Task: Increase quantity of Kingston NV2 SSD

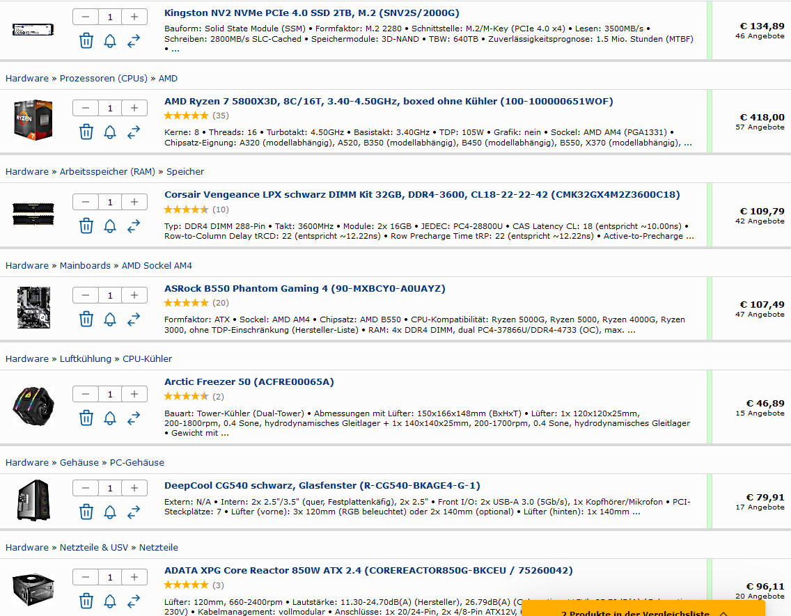Action: (x=134, y=17)
